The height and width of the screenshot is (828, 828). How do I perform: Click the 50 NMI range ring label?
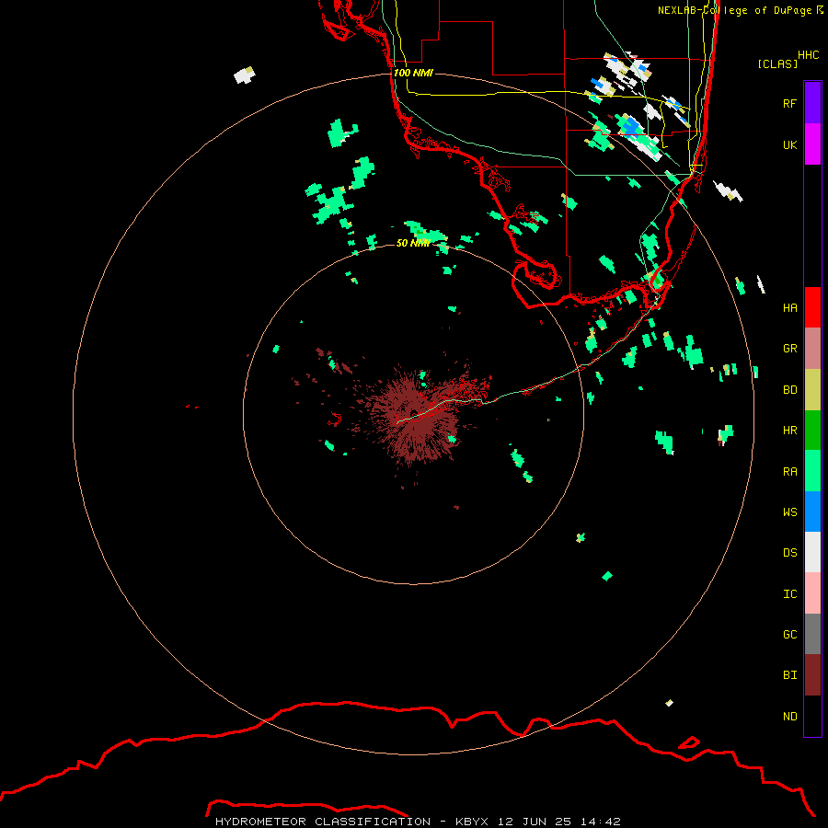point(413,243)
